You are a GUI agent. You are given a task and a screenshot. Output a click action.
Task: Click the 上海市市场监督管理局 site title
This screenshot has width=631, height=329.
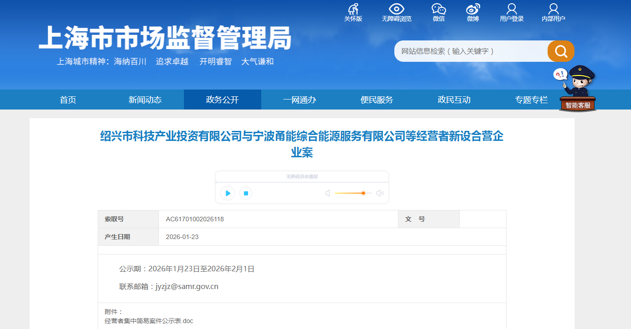(165, 38)
